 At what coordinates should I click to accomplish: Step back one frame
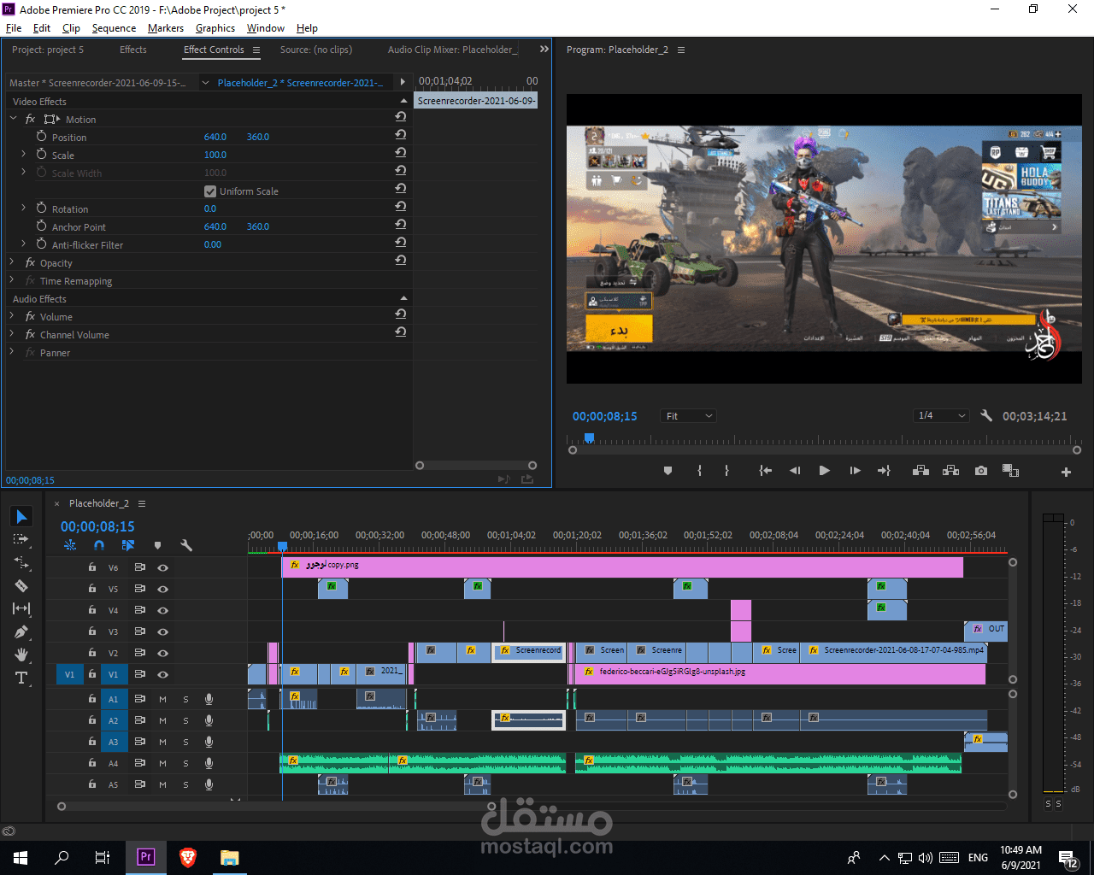(x=795, y=471)
